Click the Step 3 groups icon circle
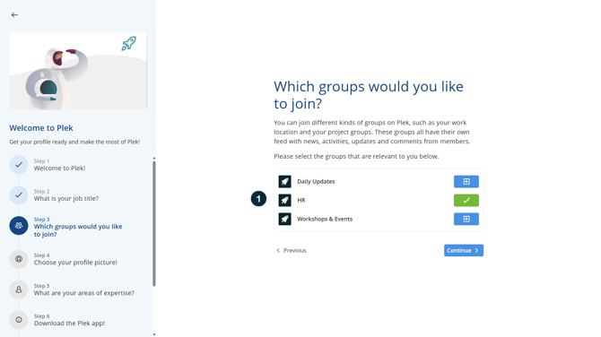The width and height of the screenshot is (601, 337). click(19, 226)
